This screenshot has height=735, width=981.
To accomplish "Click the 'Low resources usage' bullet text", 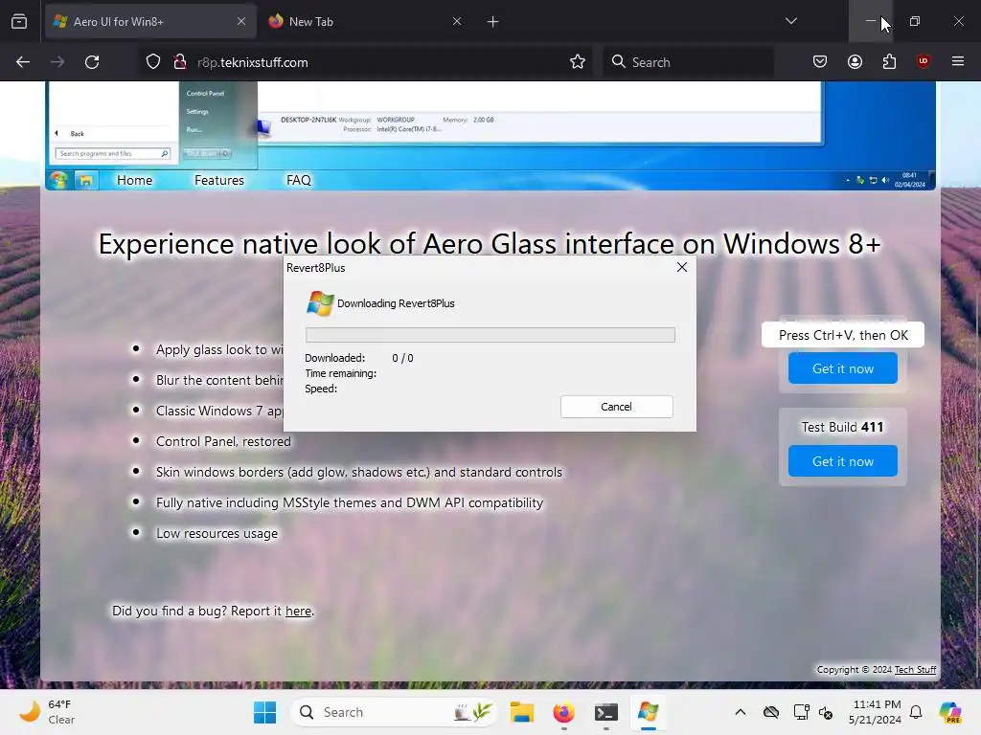I will tap(217, 534).
